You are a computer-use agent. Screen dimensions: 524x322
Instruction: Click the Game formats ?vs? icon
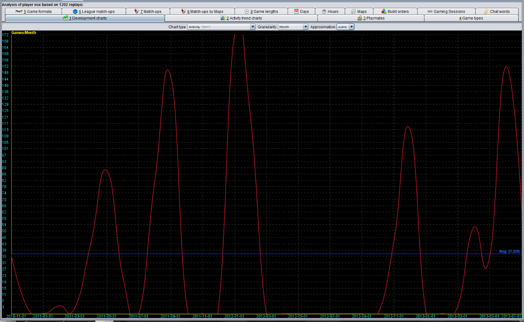click(19, 11)
